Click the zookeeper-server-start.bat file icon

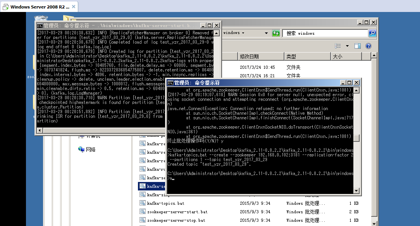[143, 212]
